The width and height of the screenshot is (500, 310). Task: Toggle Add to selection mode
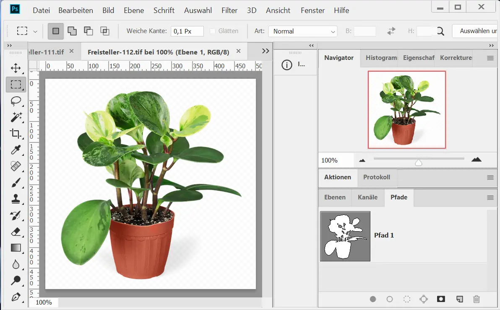click(x=72, y=31)
